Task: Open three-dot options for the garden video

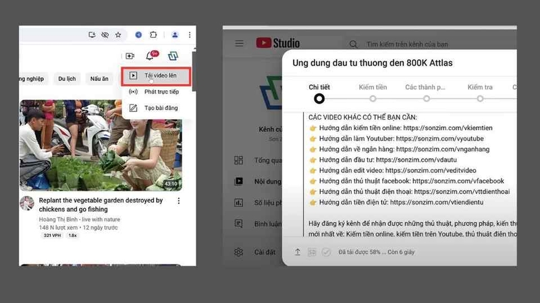Action: [178, 201]
